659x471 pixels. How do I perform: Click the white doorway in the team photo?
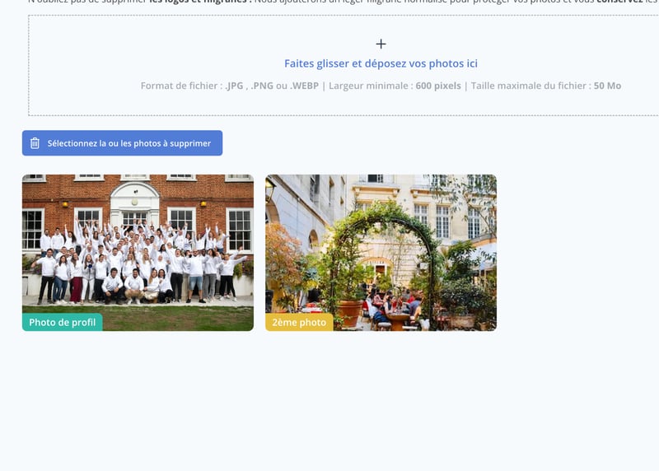[x=134, y=208]
